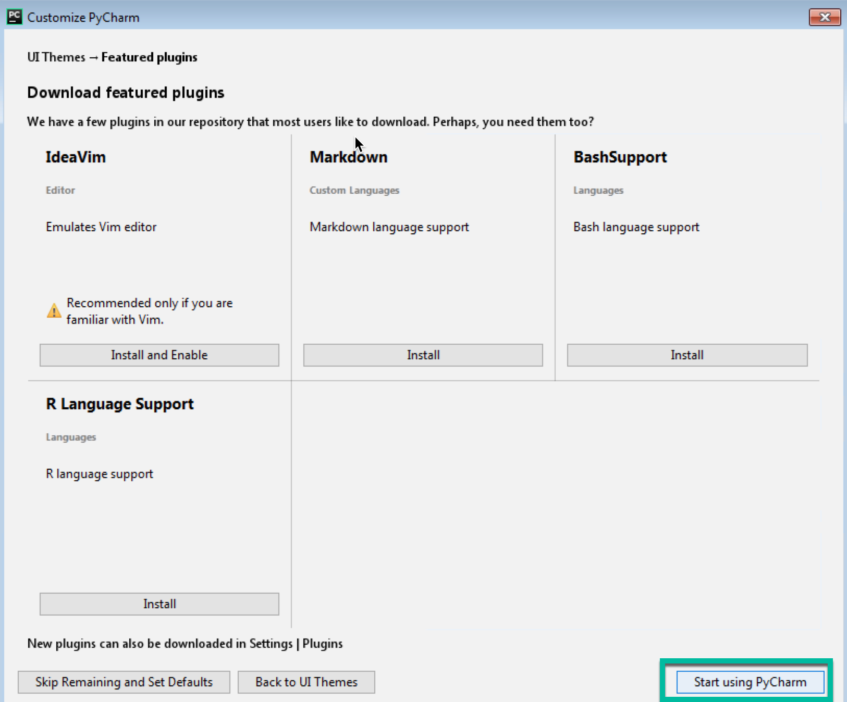Click the UI Themes breadcrumb step
Screen dimensions: 847x702
[56, 57]
